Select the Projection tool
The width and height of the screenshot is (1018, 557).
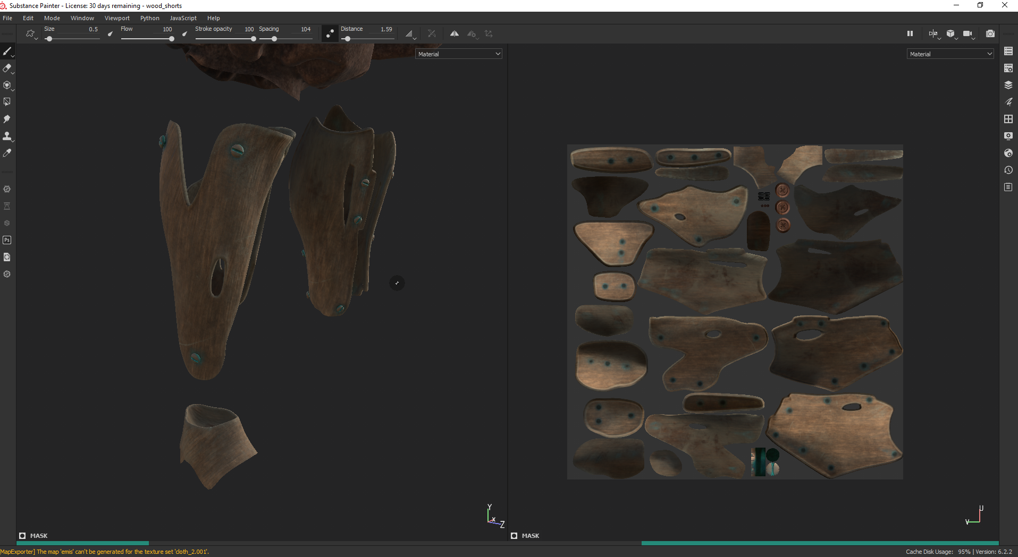coord(7,85)
